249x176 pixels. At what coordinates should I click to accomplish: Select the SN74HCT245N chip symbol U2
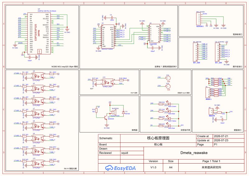pos(108,37)
